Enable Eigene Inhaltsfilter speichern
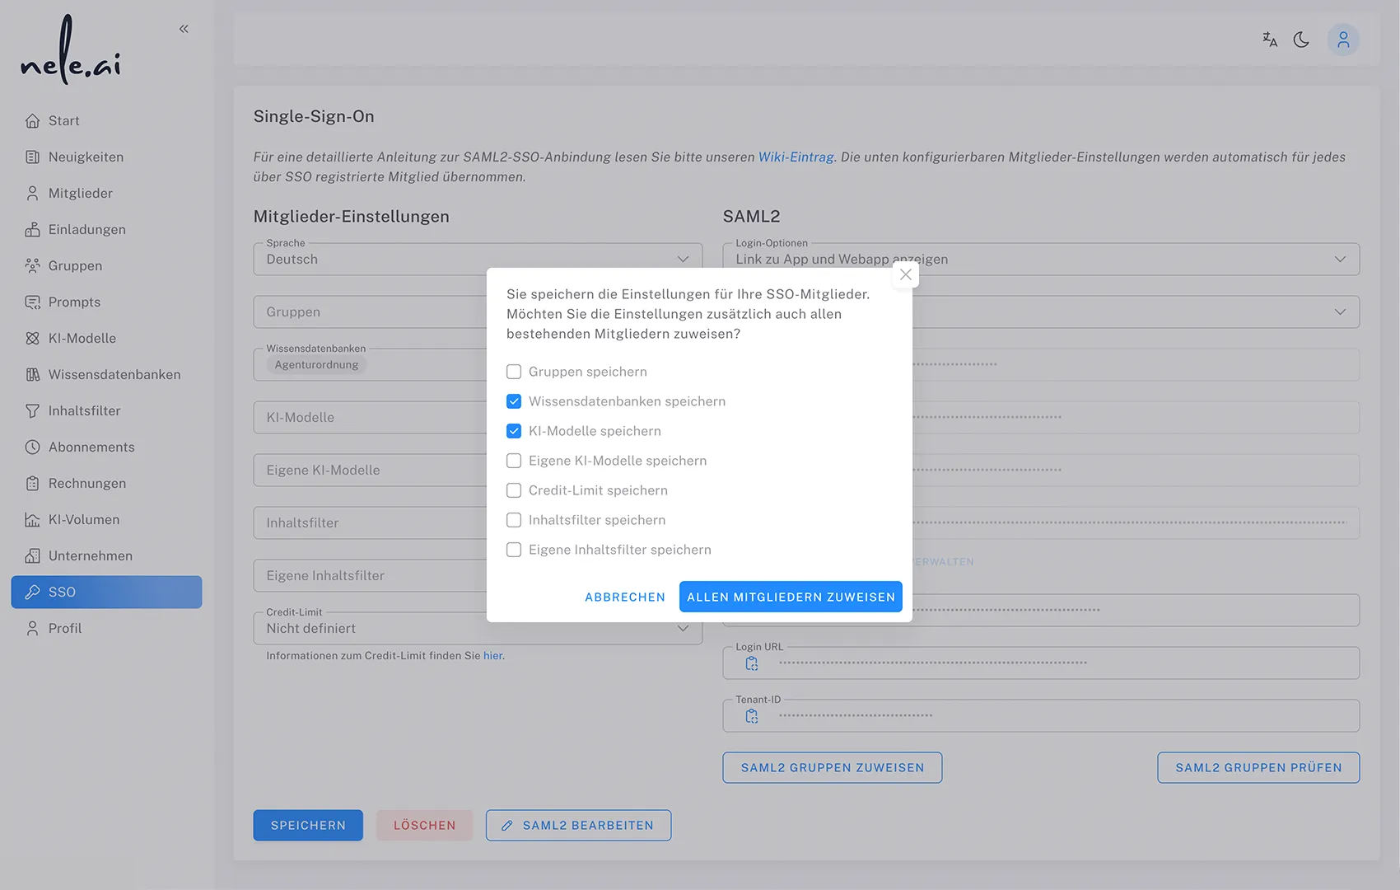 click(514, 550)
